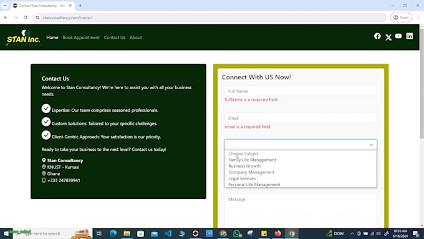Open a new browser tab with the plus icon
The image size is (424, 239).
pos(80,6)
